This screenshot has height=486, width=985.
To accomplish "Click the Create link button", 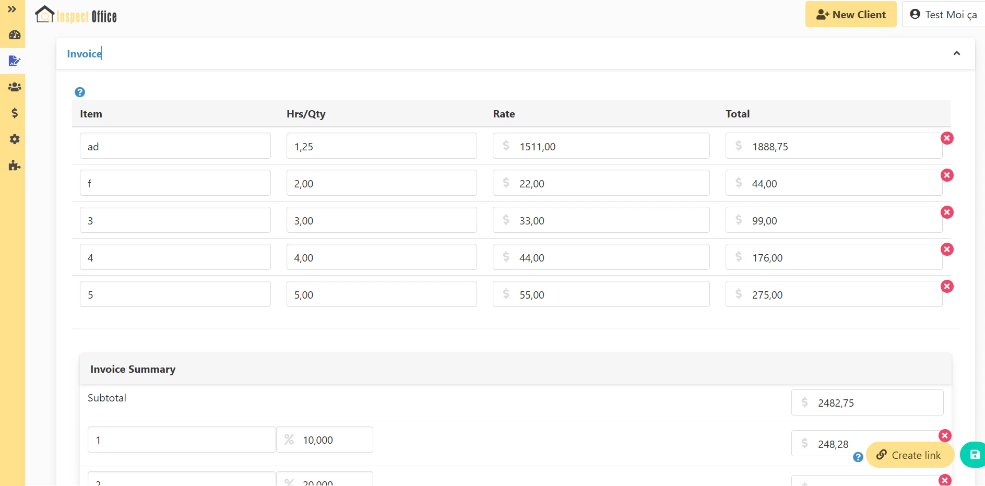I will click(910, 455).
